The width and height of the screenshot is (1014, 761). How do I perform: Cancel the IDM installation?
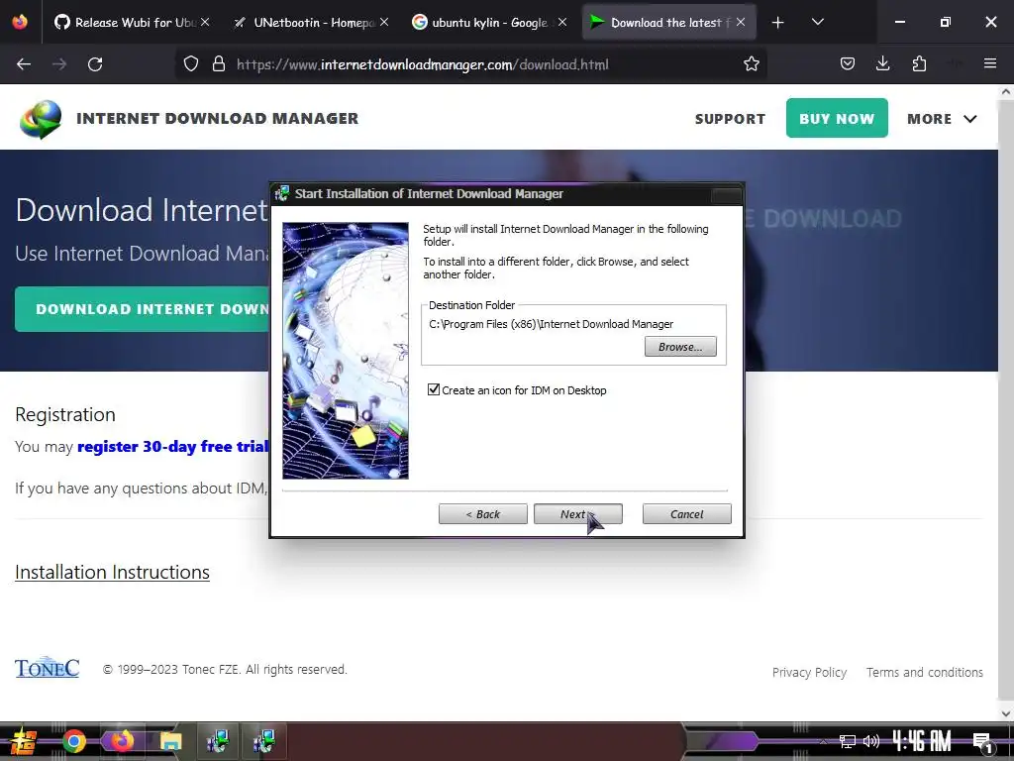[687, 514]
